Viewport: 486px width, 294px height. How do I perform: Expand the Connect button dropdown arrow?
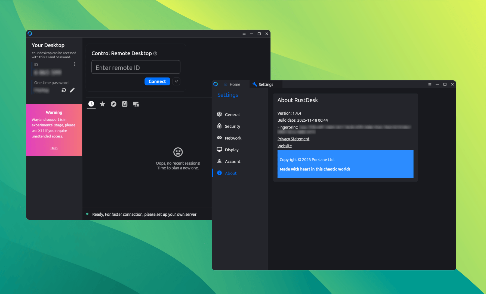point(176,81)
